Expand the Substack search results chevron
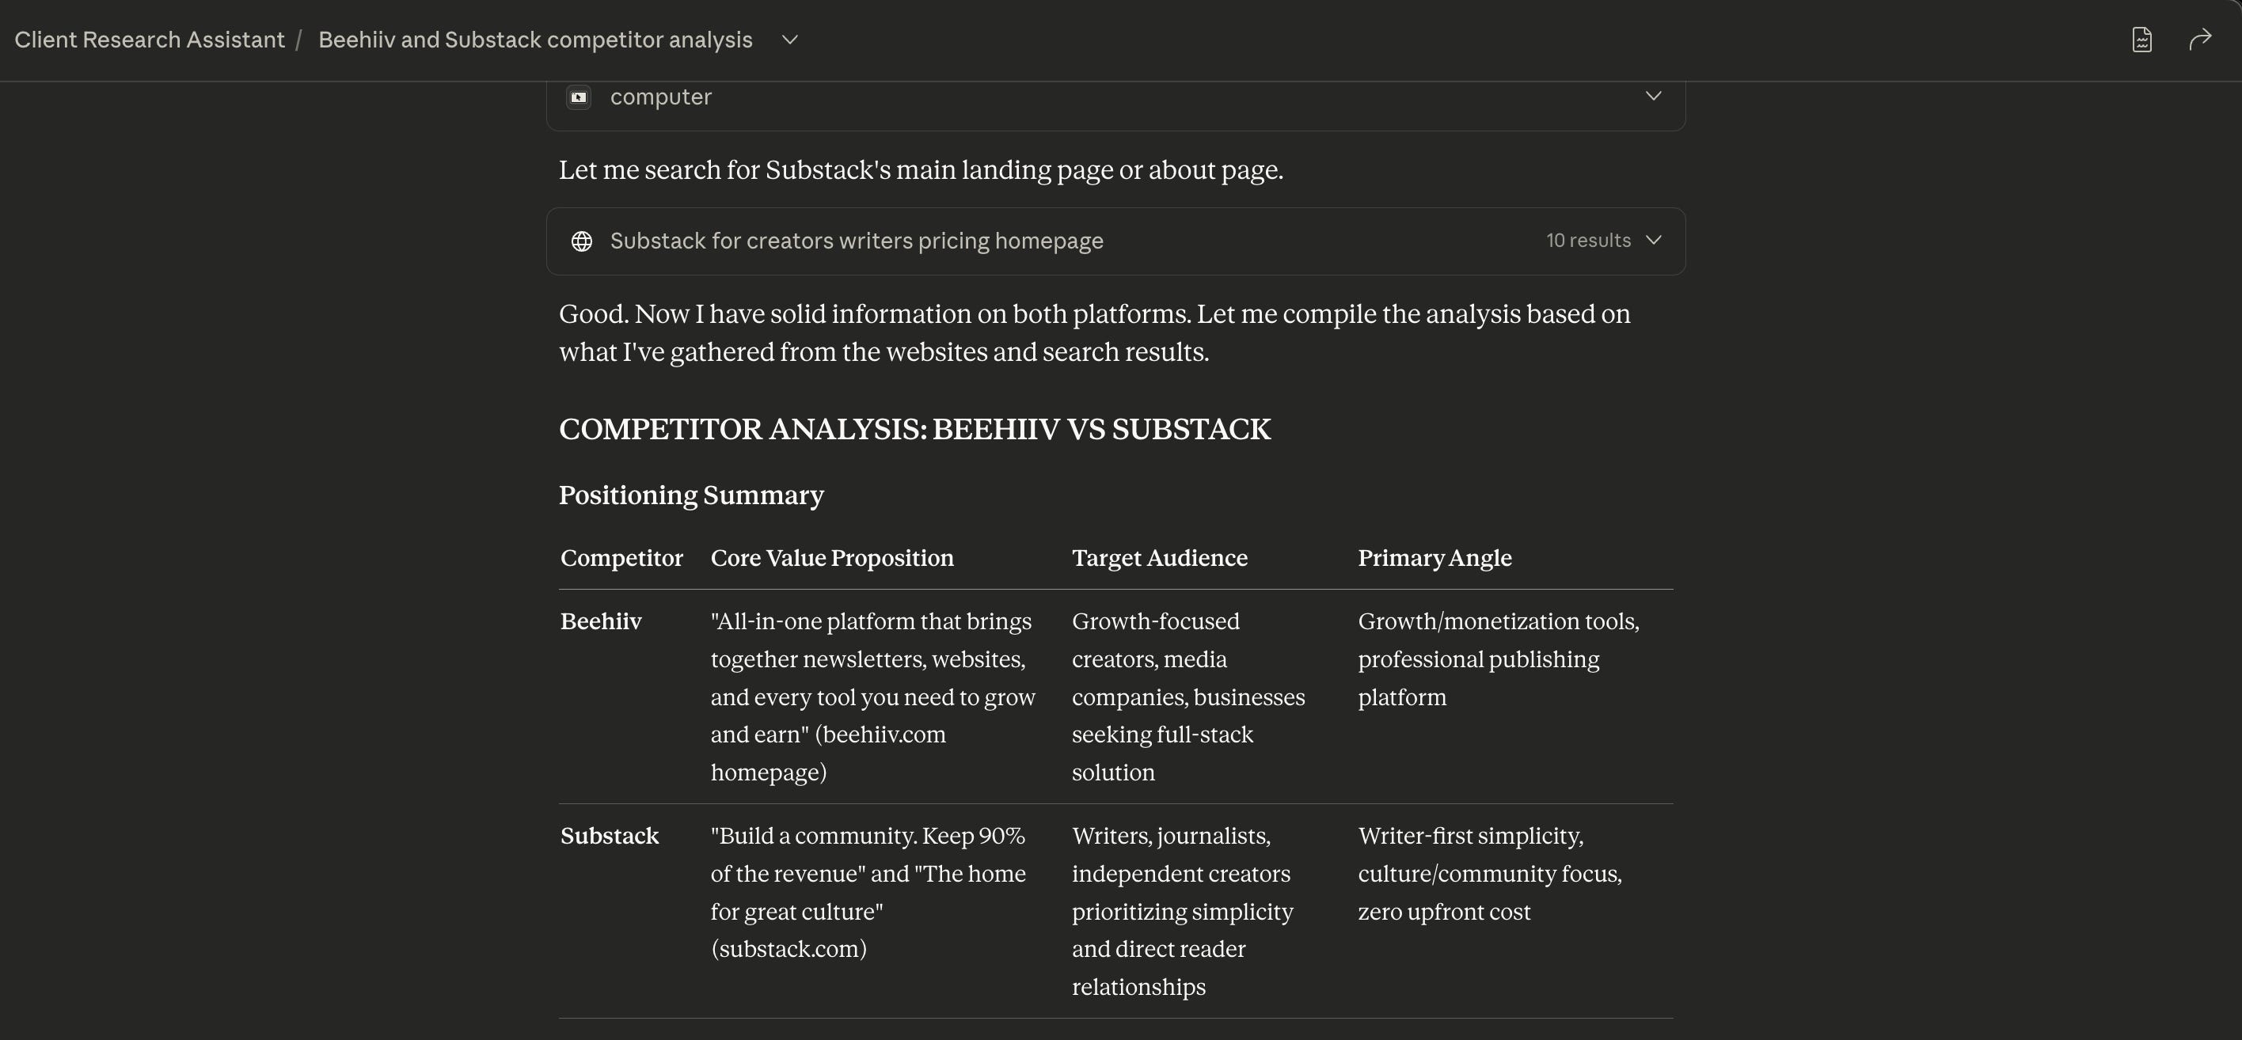The width and height of the screenshot is (2242, 1040). 1653,240
